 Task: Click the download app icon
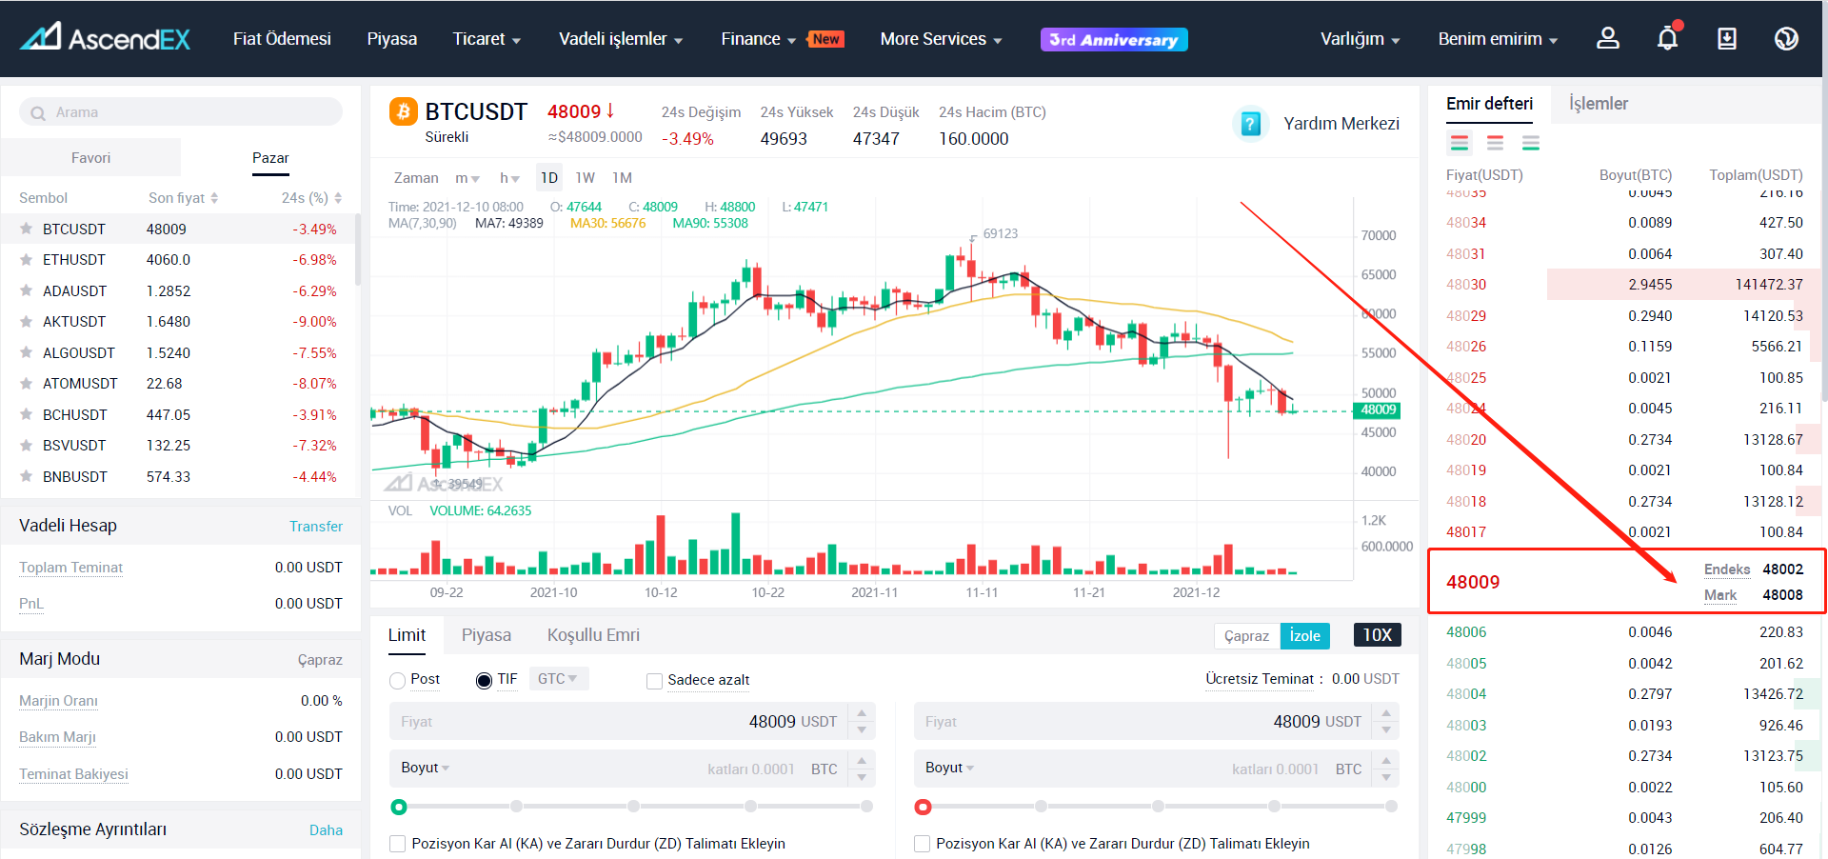[x=1726, y=38]
